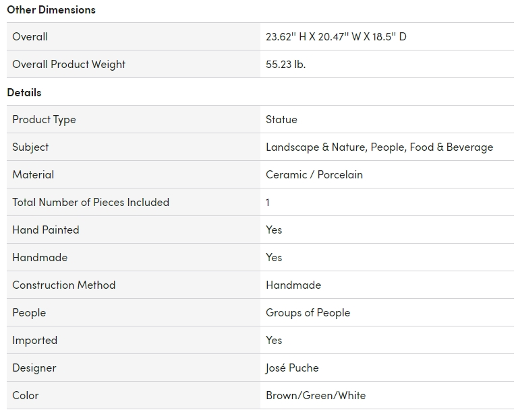Click the Overall Product Weight label
The image size is (516, 416).
(69, 64)
